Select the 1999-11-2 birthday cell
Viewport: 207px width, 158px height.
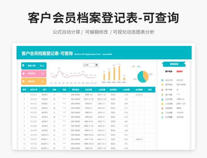pyautogui.click(x=88, y=130)
